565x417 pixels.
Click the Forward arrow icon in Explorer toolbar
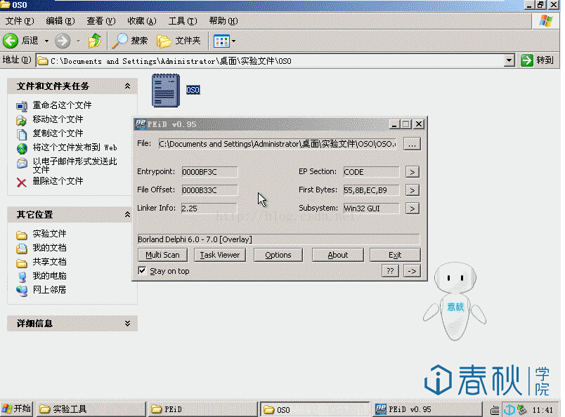pos(63,41)
